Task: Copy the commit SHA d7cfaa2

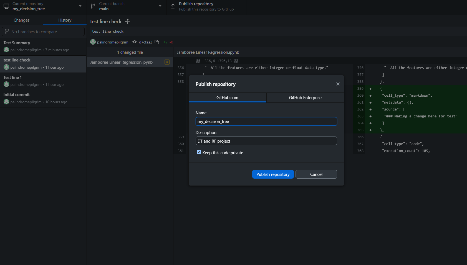Action: coord(157,42)
